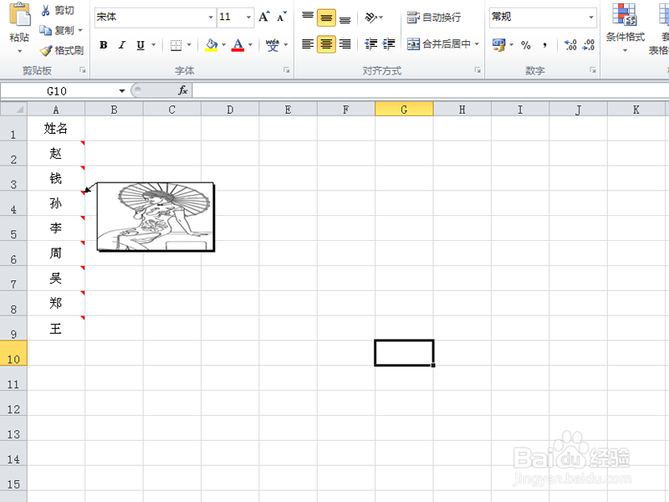Select the Format Painter (格式刷) brush
The height and width of the screenshot is (502, 669).
[x=62, y=50]
